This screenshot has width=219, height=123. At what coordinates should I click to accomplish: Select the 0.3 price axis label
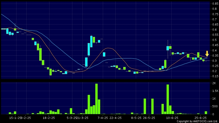pyautogui.click(x=214, y=61)
